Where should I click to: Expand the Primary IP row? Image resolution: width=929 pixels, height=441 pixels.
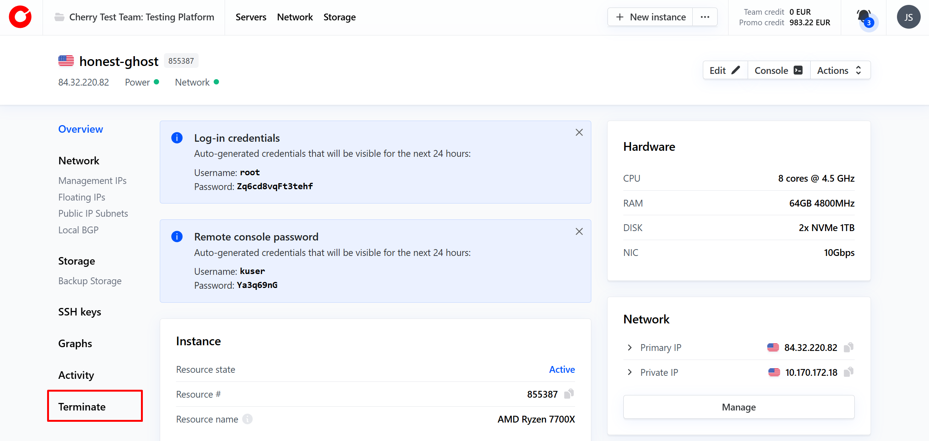pyautogui.click(x=629, y=347)
